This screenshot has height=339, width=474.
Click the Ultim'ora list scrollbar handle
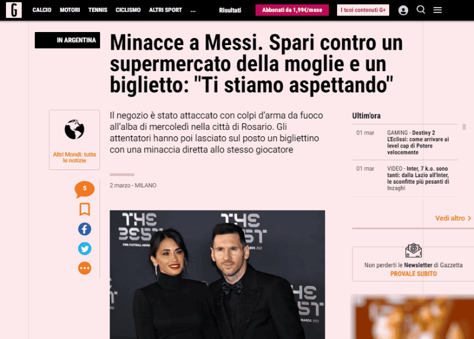pyautogui.click(x=464, y=127)
